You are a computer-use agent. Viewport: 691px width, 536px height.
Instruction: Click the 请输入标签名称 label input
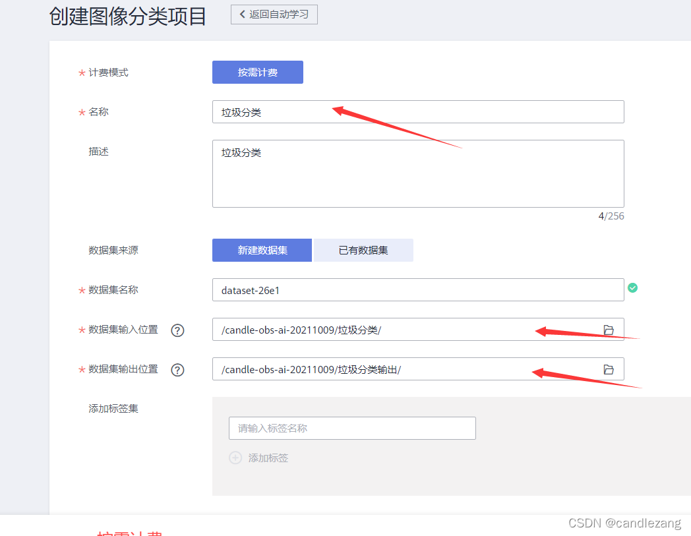pyautogui.click(x=351, y=428)
